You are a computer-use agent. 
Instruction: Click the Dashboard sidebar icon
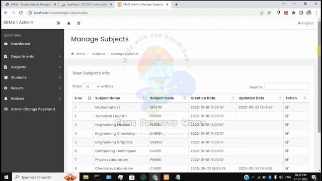point(6,44)
